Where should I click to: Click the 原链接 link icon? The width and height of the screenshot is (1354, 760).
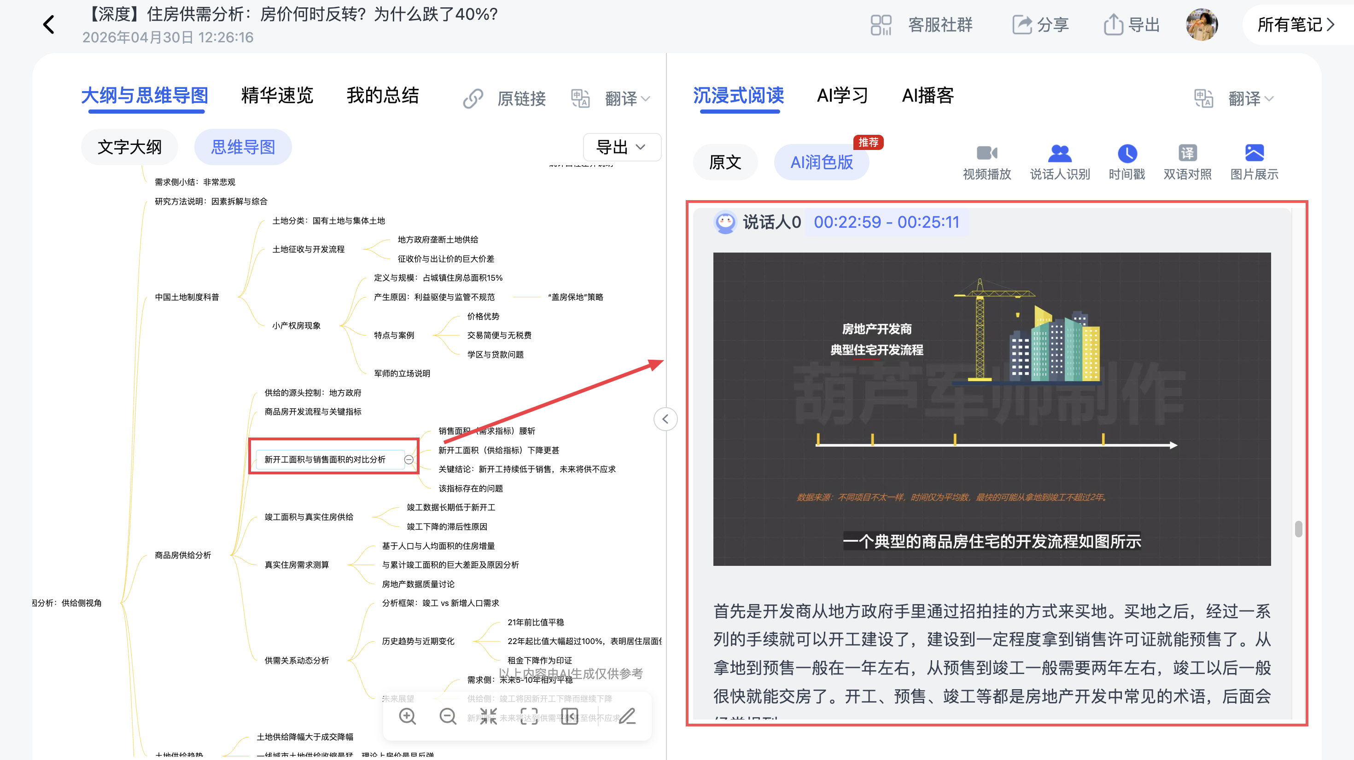473,99
